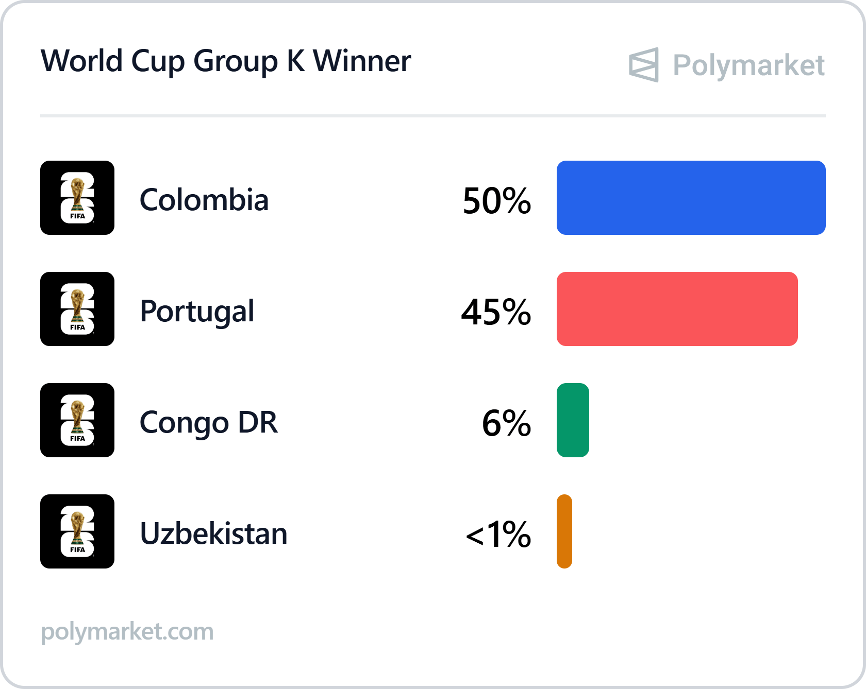Click the Polymarket logo icon
866x689 pixels.
644,65
